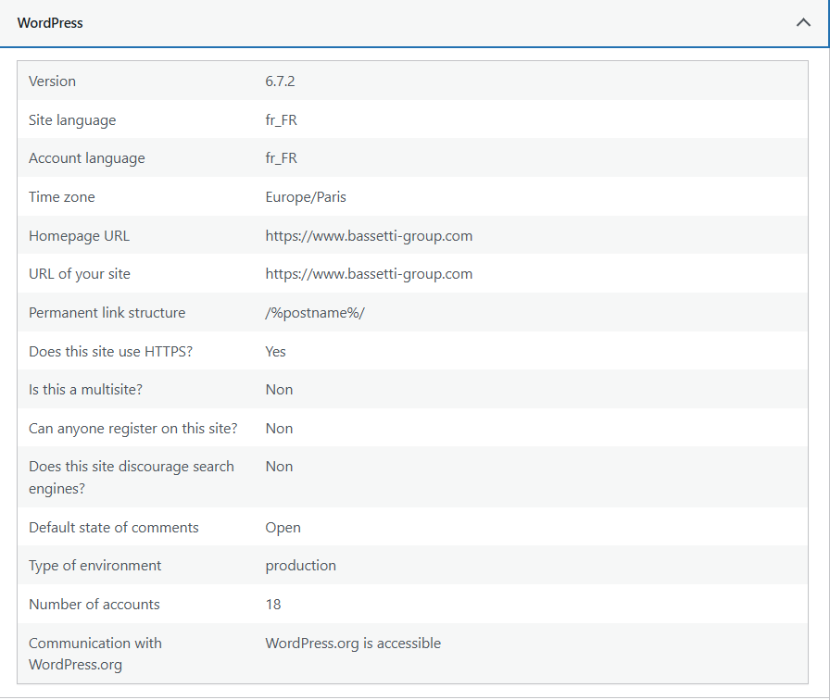The image size is (830, 700).
Task: Click the Open value for default comments state
Action: tap(283, 528)
